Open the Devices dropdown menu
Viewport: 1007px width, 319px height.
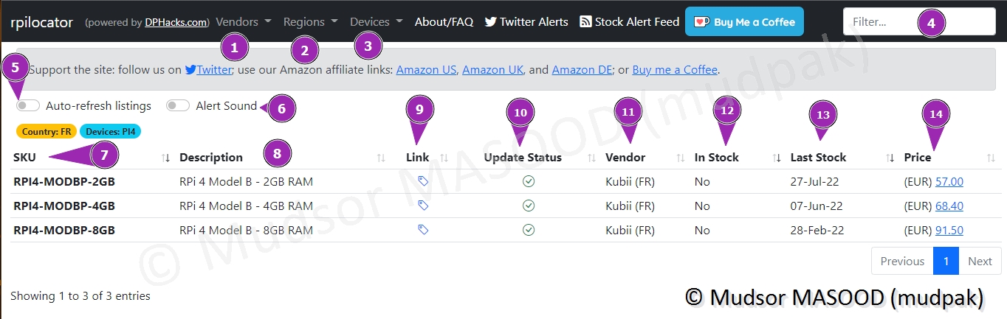coord(377,22)
